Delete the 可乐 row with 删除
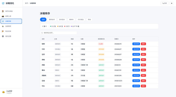Screen dimensions: 176x97 coord(143,86)
